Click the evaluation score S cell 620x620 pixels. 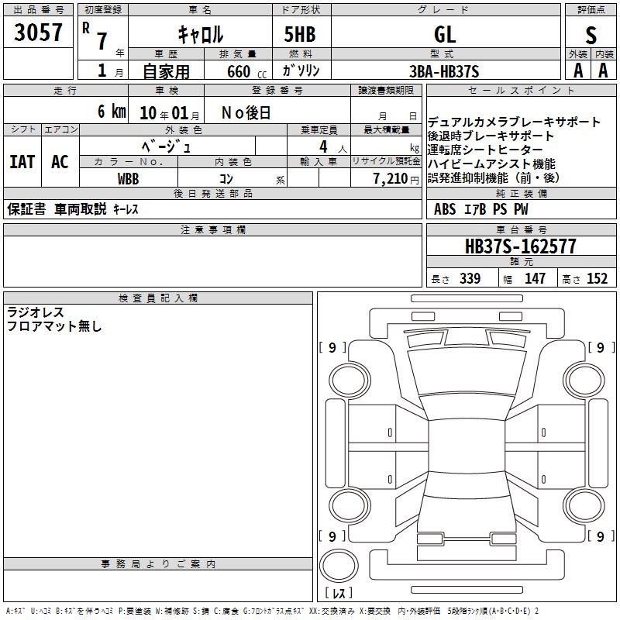[x=591, y=33]
